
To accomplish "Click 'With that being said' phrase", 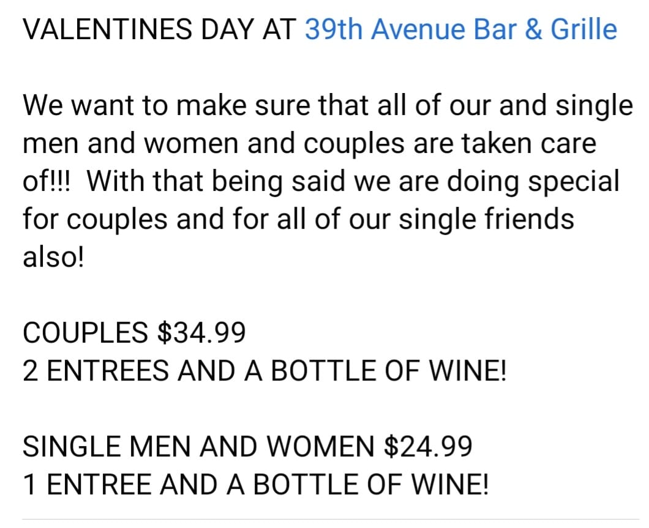I will pyautogui.click(x=216, y=182).
